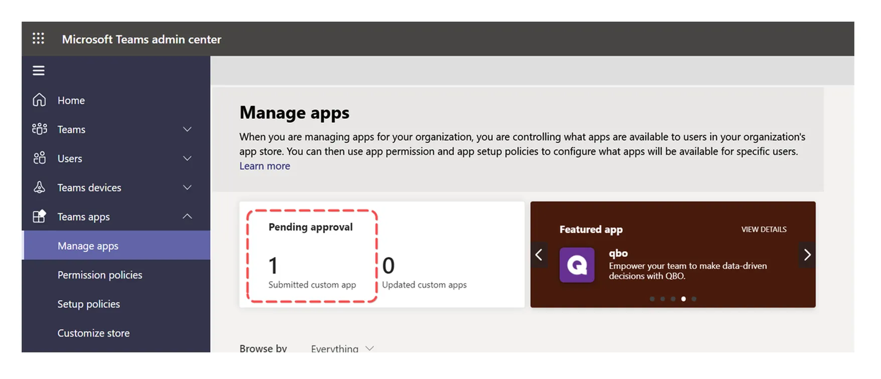The width and height of the screenshot is (881, 379).
Task: Click the Manage apps page heading
Action: point(295,113)
